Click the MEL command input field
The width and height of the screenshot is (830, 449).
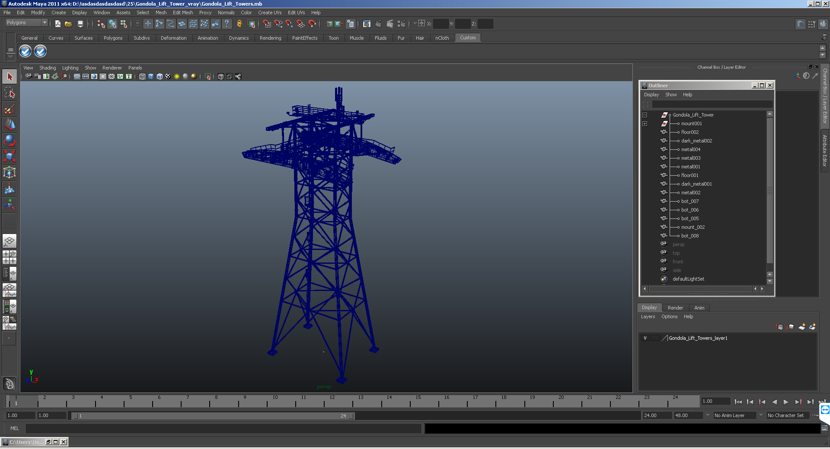pos(223,428)
